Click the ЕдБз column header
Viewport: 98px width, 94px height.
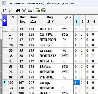point(67,20)
